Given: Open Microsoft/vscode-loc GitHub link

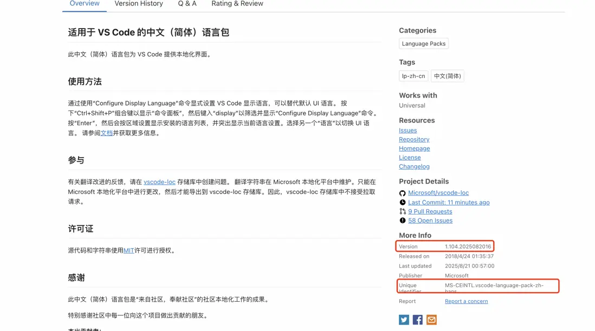Looking at the screenshot, I should pyautogui.click(x=438, y=193).
